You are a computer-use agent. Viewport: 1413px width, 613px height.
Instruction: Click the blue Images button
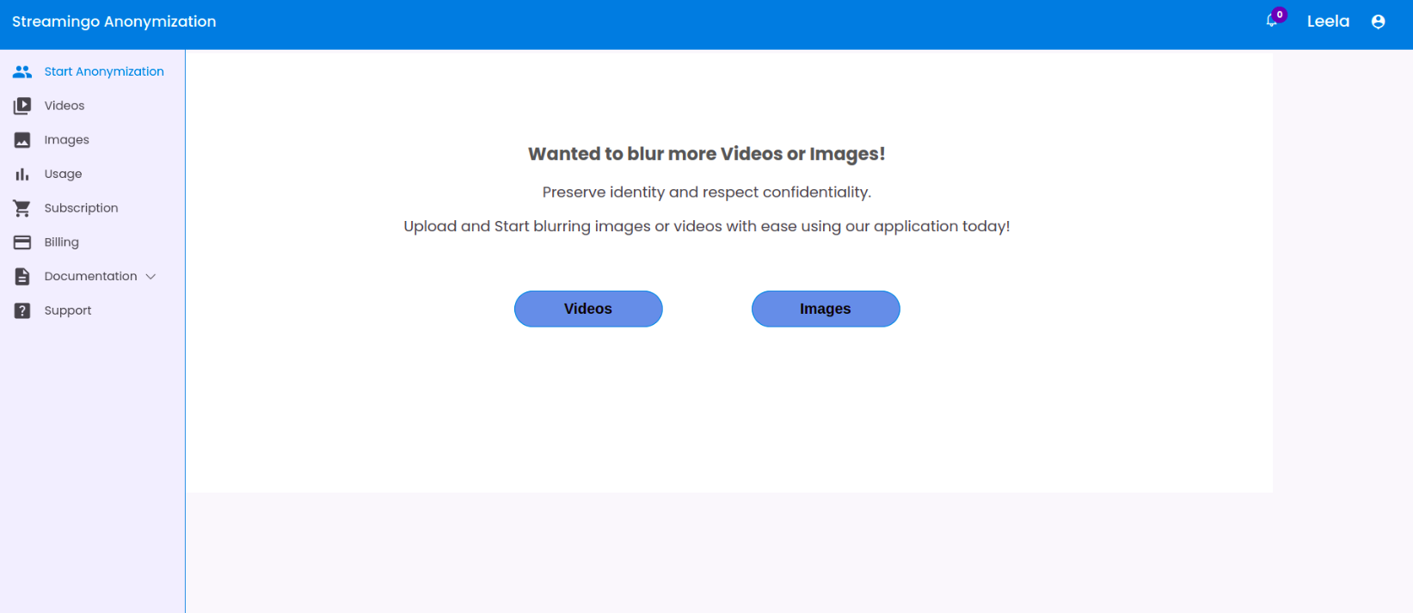tap(826, 309)
